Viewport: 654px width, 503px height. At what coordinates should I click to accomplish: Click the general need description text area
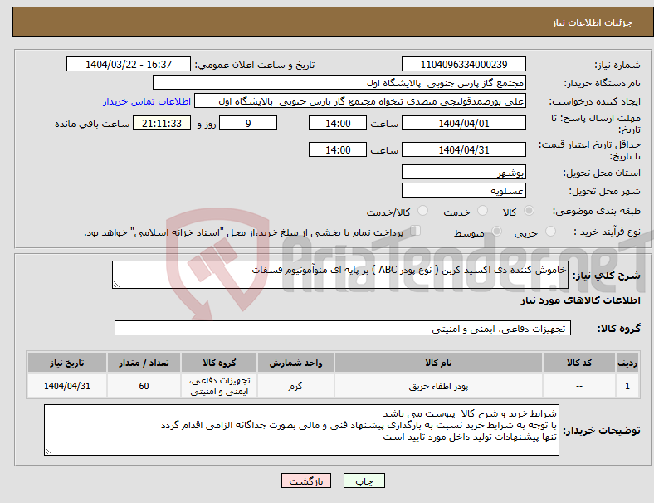pos(340,275)
